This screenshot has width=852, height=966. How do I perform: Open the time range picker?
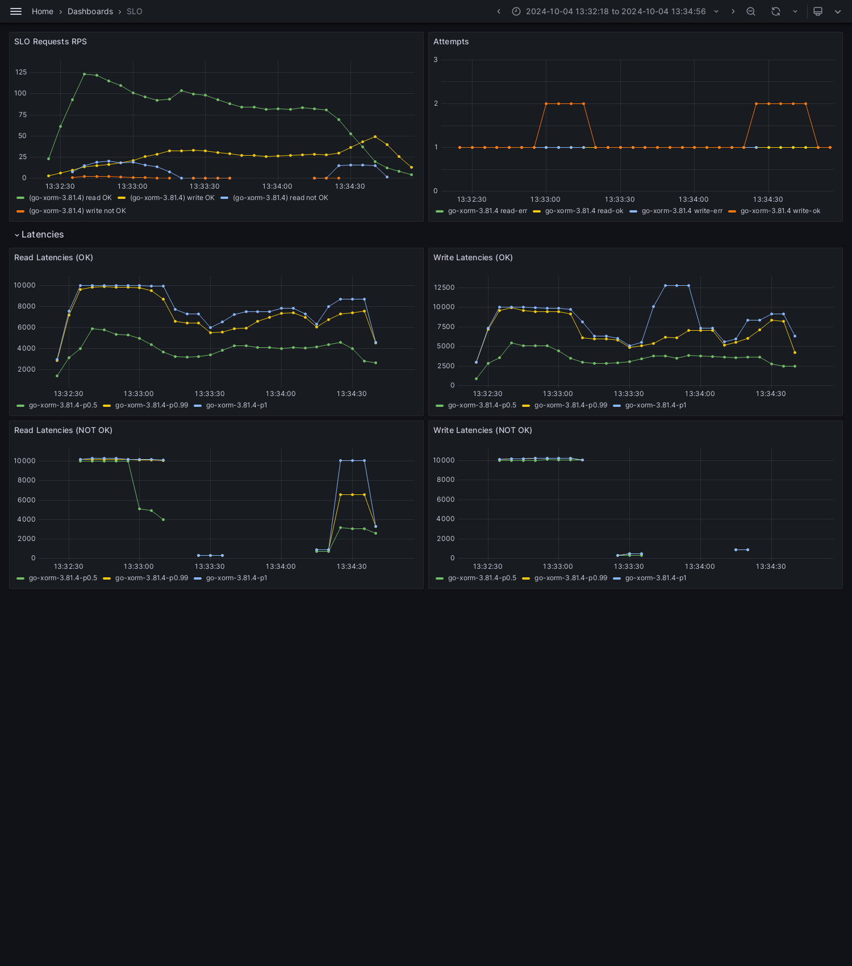pyautogui.click(x=616, y=11)
